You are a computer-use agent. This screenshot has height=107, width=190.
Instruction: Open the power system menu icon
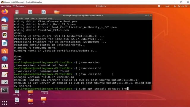tap(186, 6)
